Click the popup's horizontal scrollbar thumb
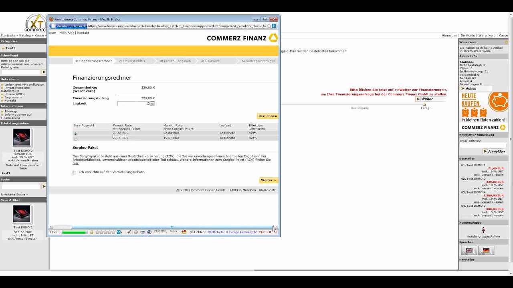The image size is (513, 288). coord(172,227)
